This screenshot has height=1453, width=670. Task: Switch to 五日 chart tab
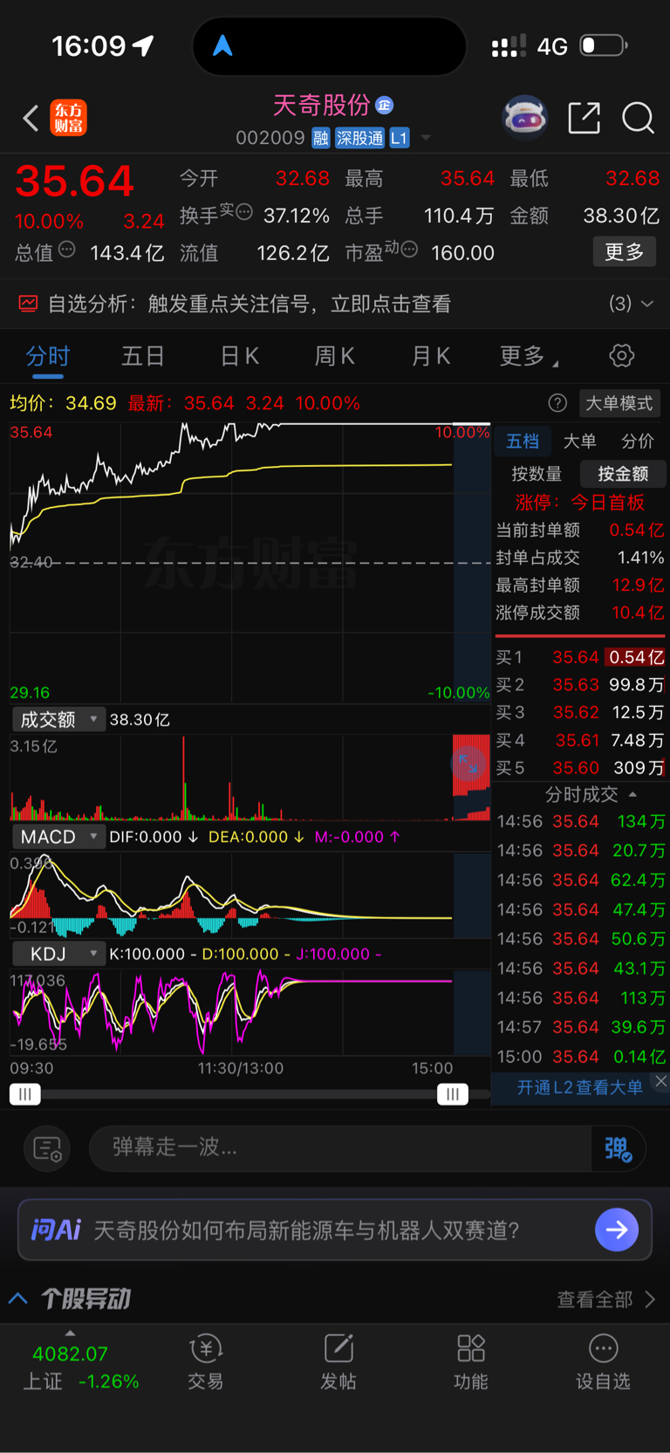pyautogui.click(x=143, y=356)
